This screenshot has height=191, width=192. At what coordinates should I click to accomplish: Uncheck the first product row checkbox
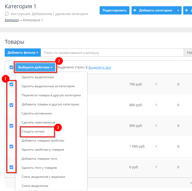click(11, 84)
